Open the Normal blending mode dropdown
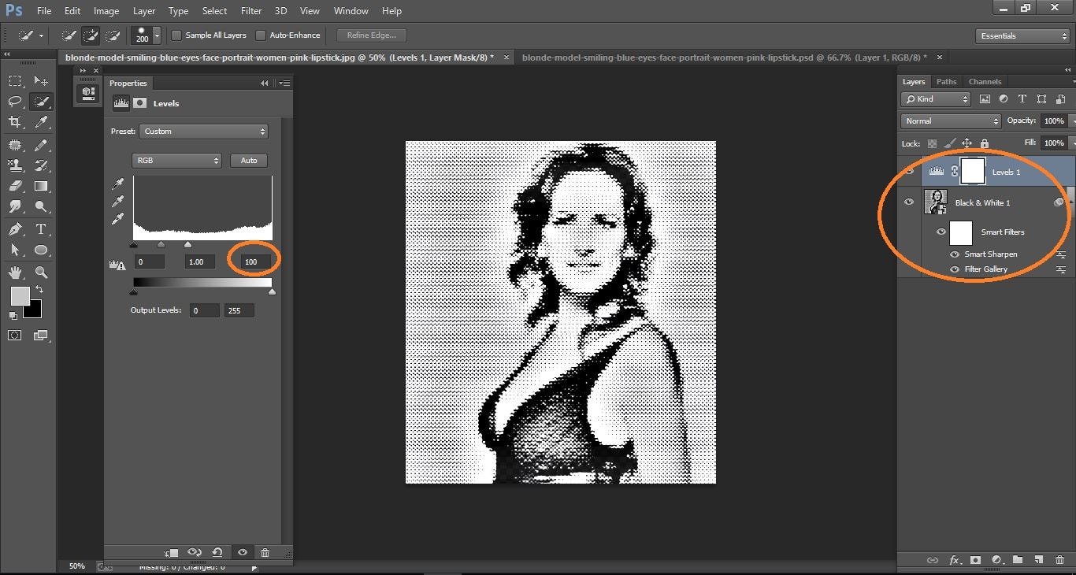Viewport: 1076px width, 575px height. pyautogui.click(x=950, y=121)
